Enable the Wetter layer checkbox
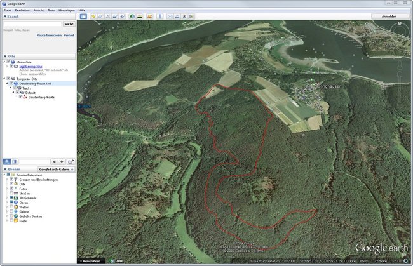Image resolution: width=413 pixels, height=266 pixels. pos(11,207)
